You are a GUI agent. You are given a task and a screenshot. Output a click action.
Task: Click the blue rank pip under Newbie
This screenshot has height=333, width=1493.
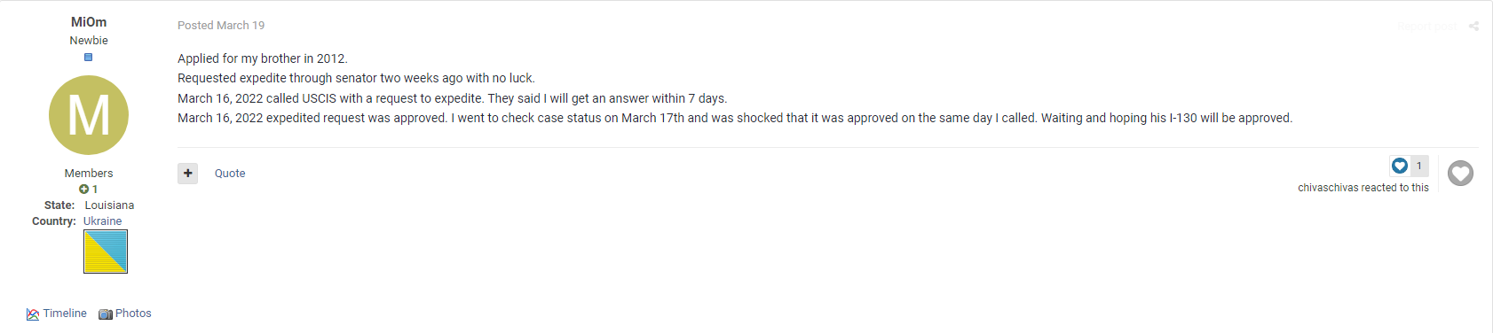pos(88,58)
